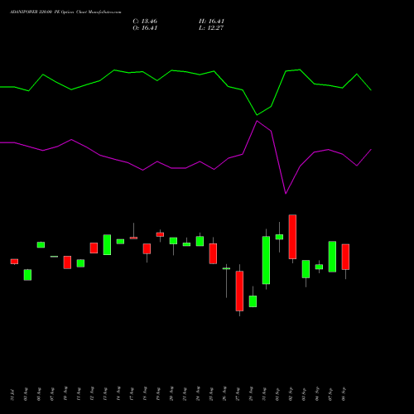Click the ADANIPOWER 220.00 PE chart title
Image resolution: width=414 pixels, height=414 pixels.
[65, 12]
